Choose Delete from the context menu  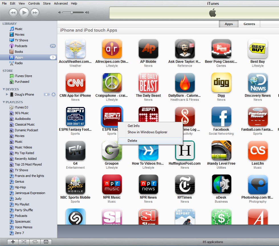(x=150, y=140)
